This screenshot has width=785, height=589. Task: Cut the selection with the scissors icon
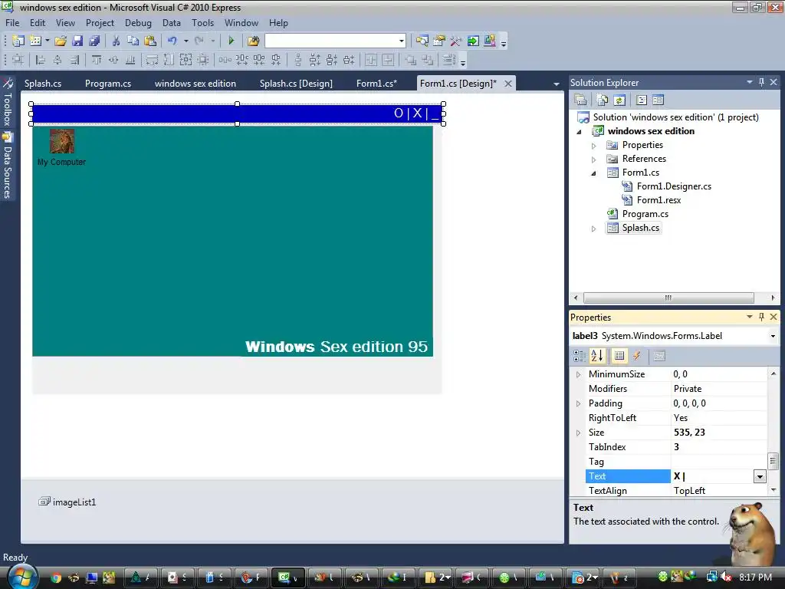116,41
